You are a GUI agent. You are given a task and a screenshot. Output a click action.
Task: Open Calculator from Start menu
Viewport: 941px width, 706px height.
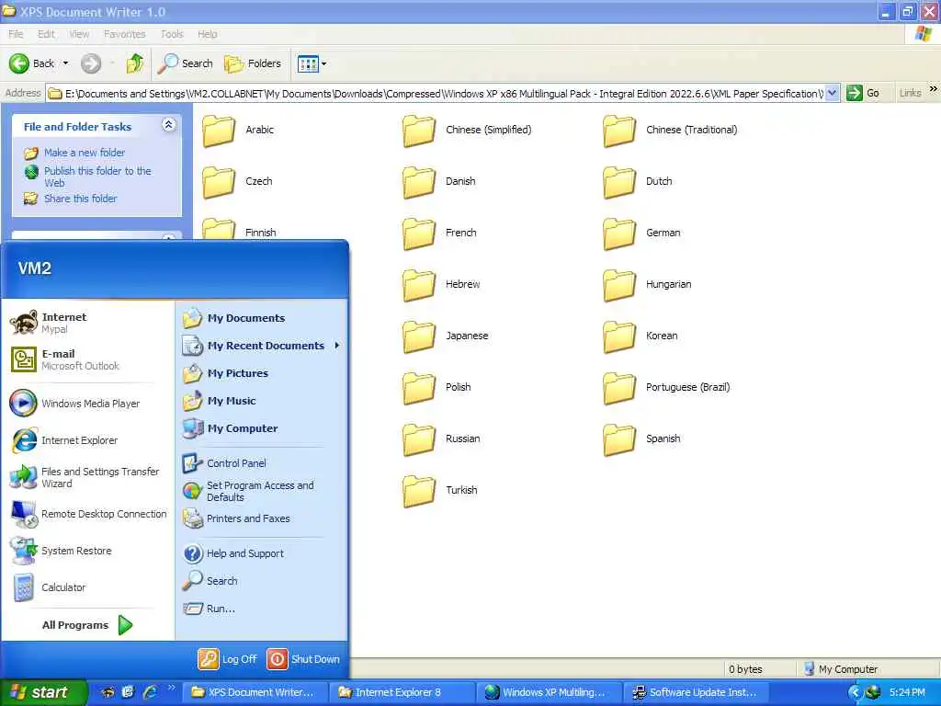point(88,587)
